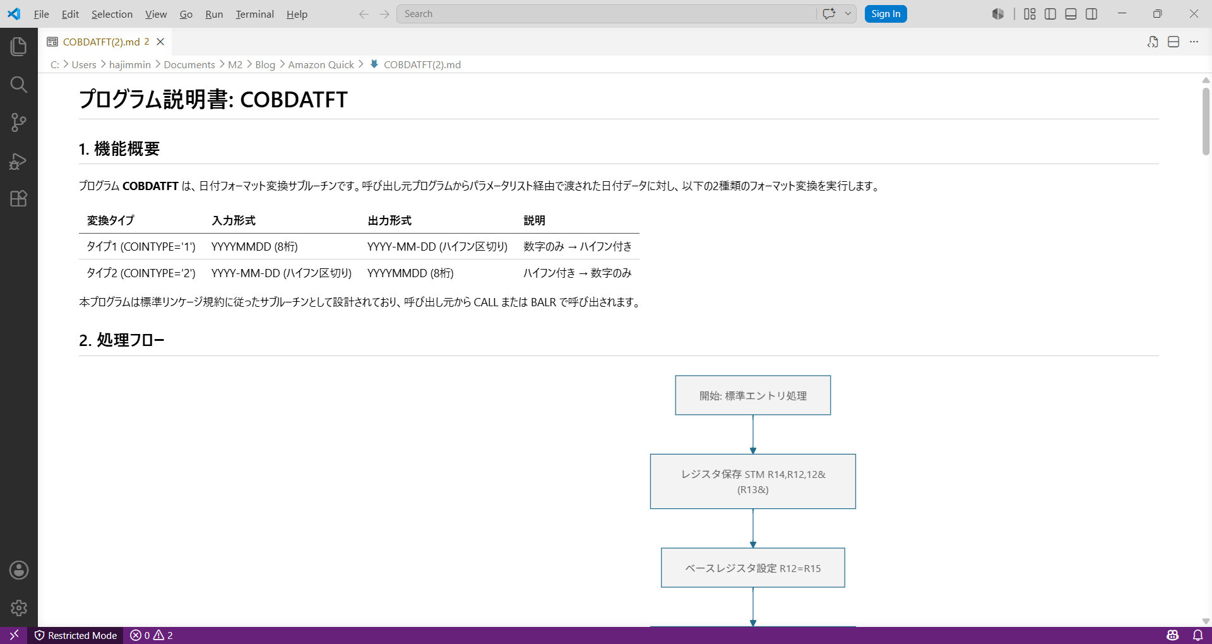Click the VS Code logo icon

tap(14, 14)
